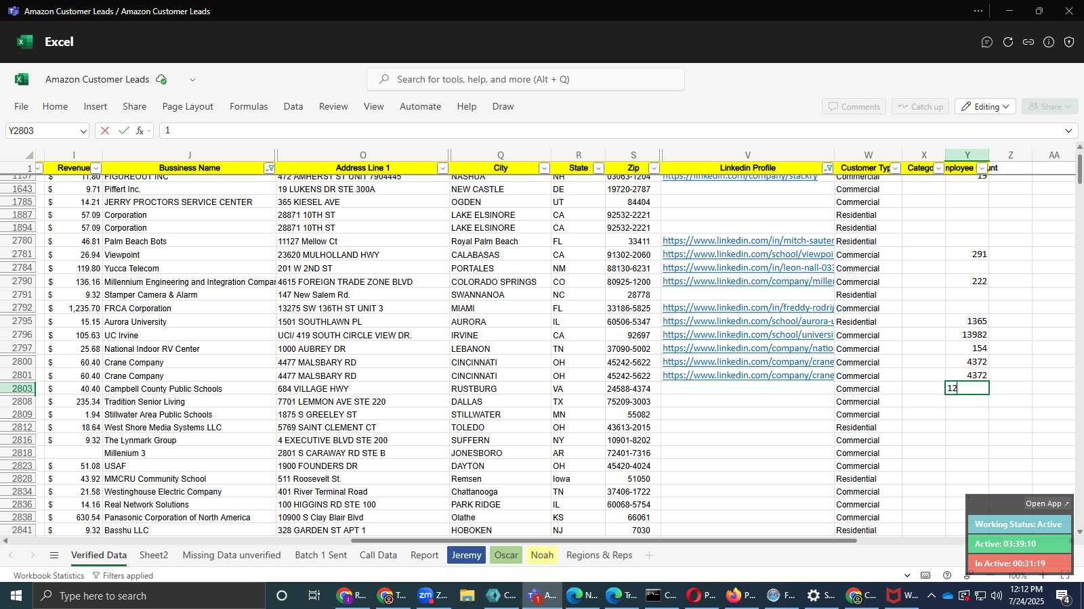Click the Comments button
The width and height of the screenshot is (1084, 609).
(x=854, y=106)
